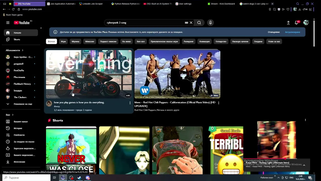Open the penguinz0 channel
This screenshot has height=181, width=321.
(x=21, y=64)
